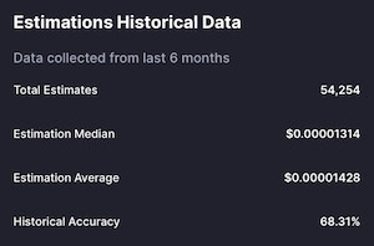374x246 pixels.
Task: Select the $0.00001428 average value
Action: click(x=322, y=178)
